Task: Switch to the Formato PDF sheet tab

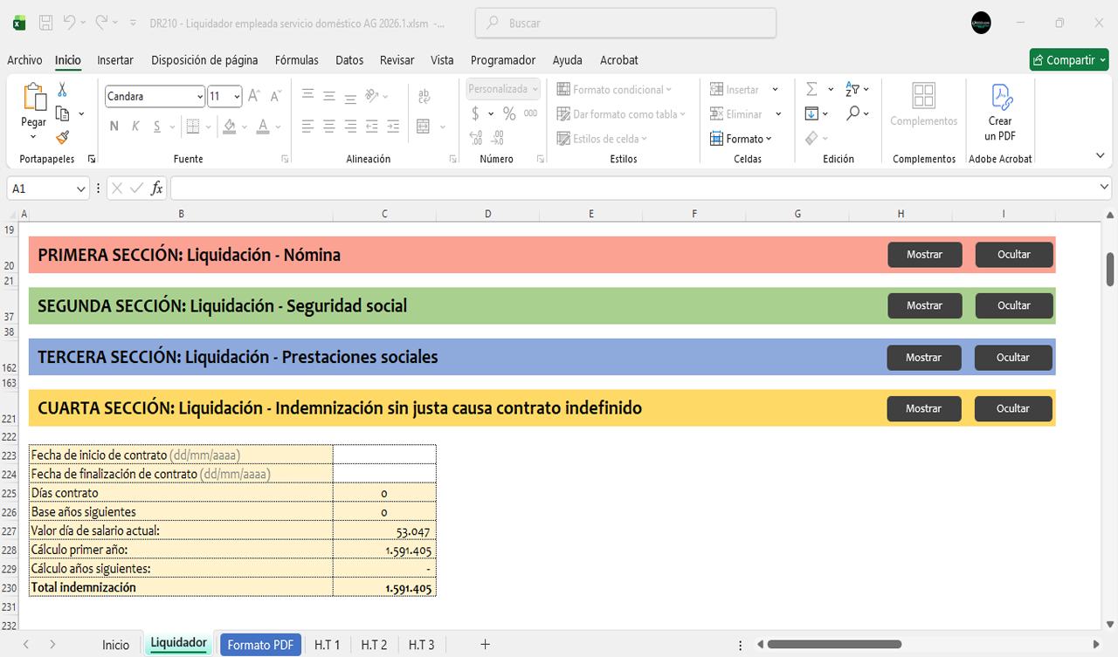Action: [x=259, y=645]
